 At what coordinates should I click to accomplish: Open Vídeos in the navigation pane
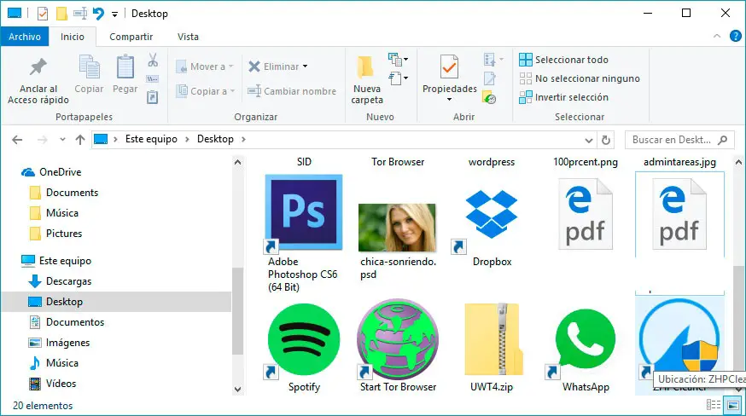click(x=52, y=384)
